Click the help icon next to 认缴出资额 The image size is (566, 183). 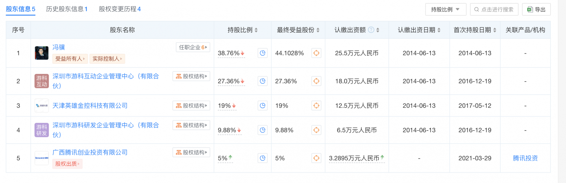(x=371, y=30)
